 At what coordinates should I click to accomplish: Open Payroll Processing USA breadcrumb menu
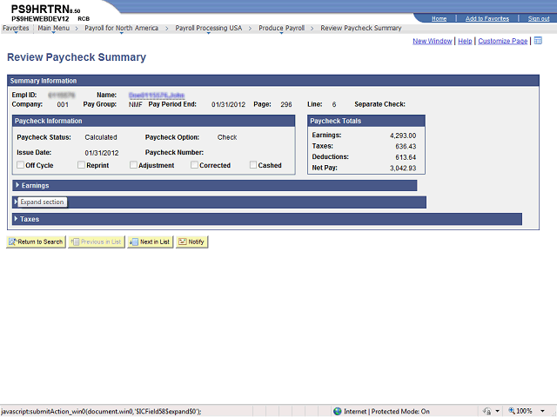[209, 28]
